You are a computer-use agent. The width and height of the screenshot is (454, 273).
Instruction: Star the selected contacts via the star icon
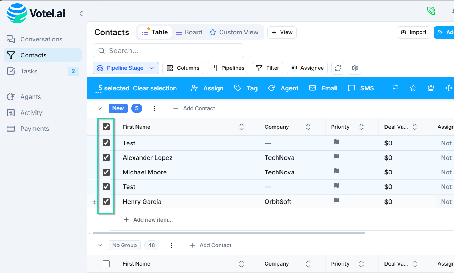(413, 88)
